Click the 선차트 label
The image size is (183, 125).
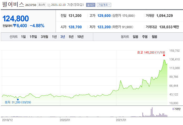(13, 37)
